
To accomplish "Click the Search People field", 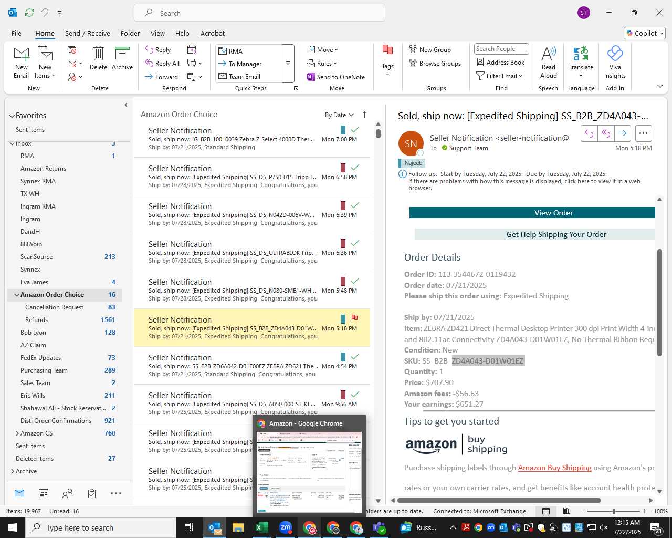I will pos(501,49).
